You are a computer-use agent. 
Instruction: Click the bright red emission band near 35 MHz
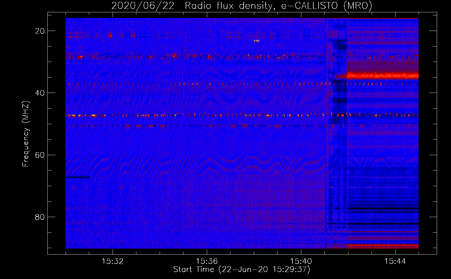pyautogui.click(x=382, y=75)
